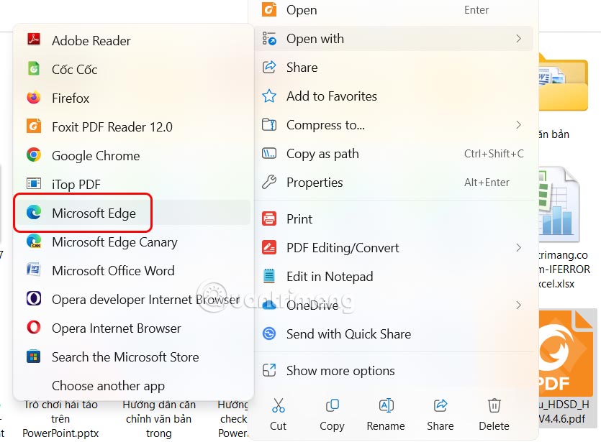The height and width of the screenshot is (442, 601).
Task: Click the Cốc Cốc browser icon
Action: [x=34, y=69]
